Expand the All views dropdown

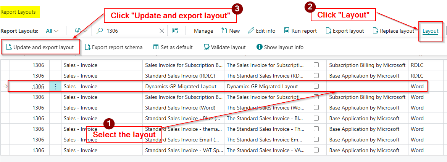tap(52, 31)
